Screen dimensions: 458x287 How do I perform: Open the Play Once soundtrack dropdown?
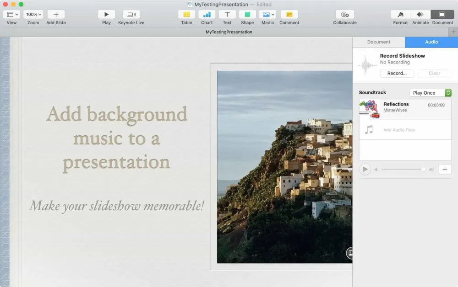coord(431,93)
